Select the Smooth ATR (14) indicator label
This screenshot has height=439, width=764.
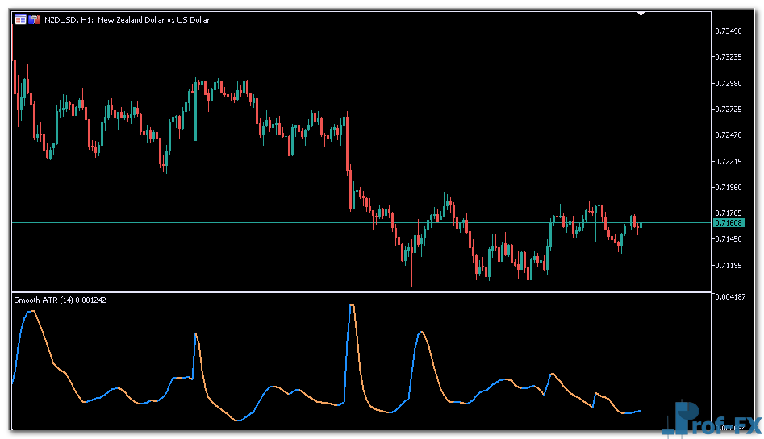click(60, 300)
